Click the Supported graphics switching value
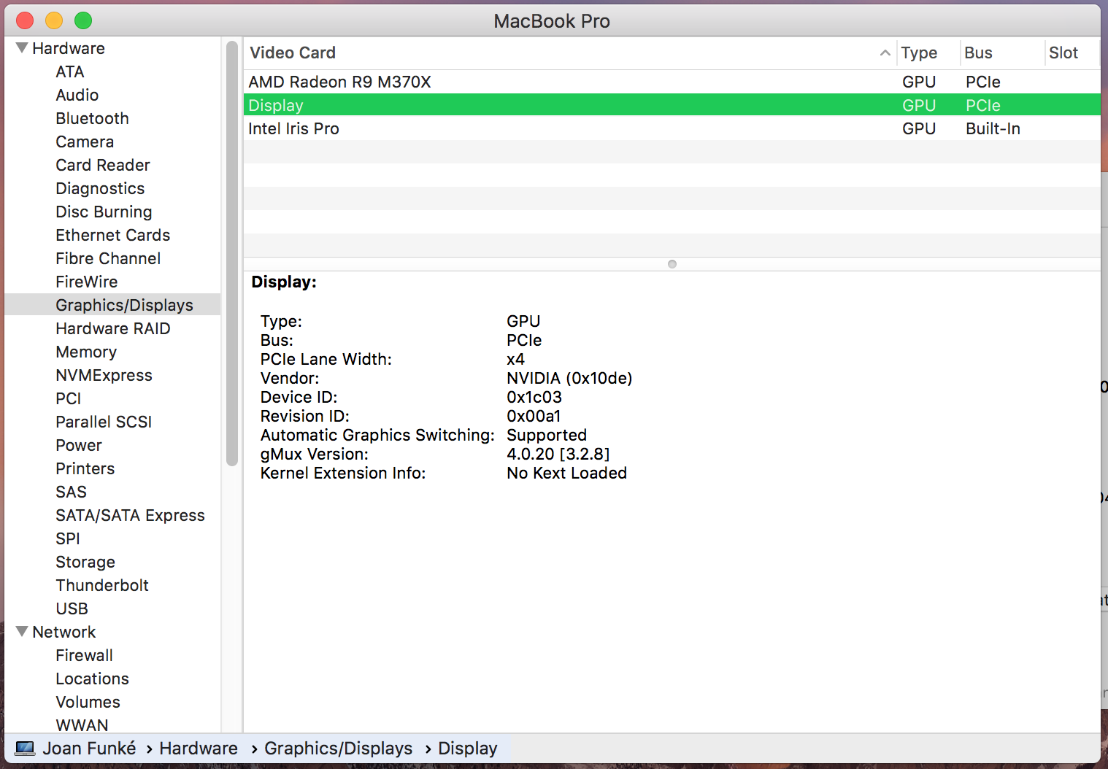 547,435
